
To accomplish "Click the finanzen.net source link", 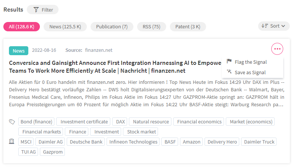I will point(99,50).
